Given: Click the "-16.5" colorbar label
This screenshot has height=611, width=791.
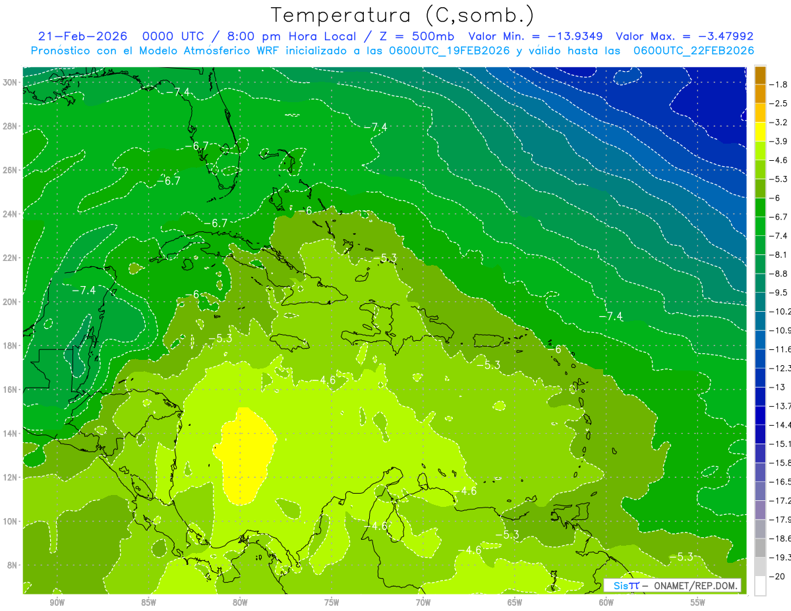Looking at the screenshot, I should point(780,482).
